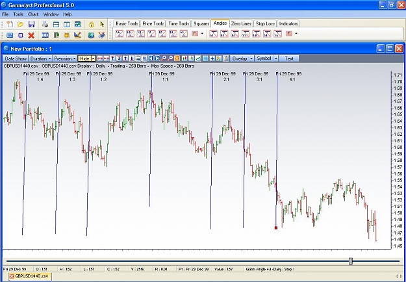Click the blue crosshair plus icon

pos(212,58)
